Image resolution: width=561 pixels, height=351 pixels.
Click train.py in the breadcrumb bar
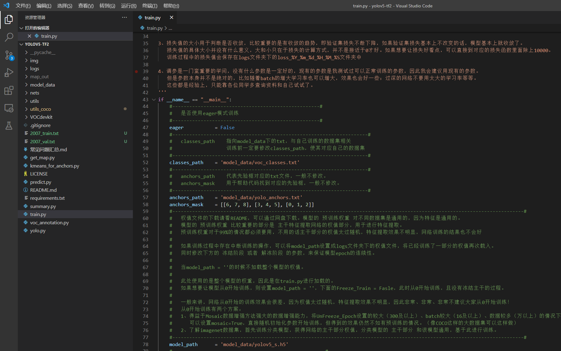pyautogui.click(x=155, y=28)
